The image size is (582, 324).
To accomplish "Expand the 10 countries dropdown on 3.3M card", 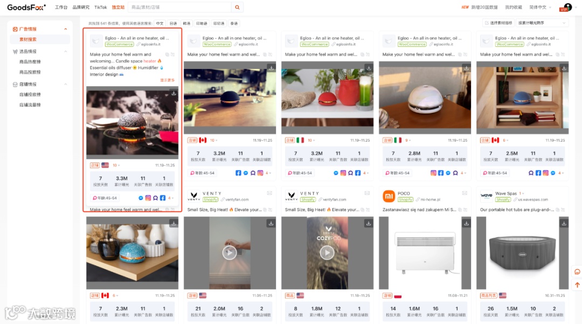I will tap(116, 165).
